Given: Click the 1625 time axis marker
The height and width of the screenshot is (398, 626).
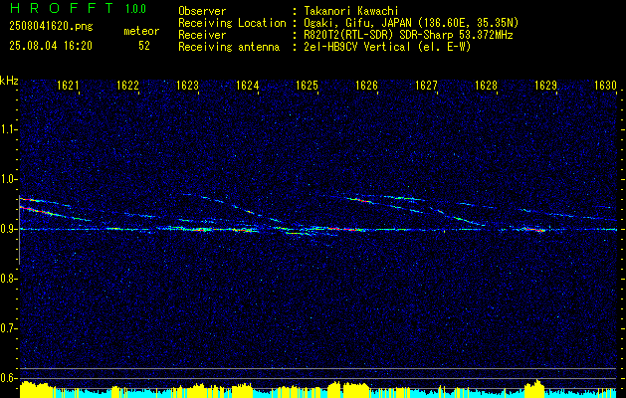Looking at the screenshot, I should (307, 86).
